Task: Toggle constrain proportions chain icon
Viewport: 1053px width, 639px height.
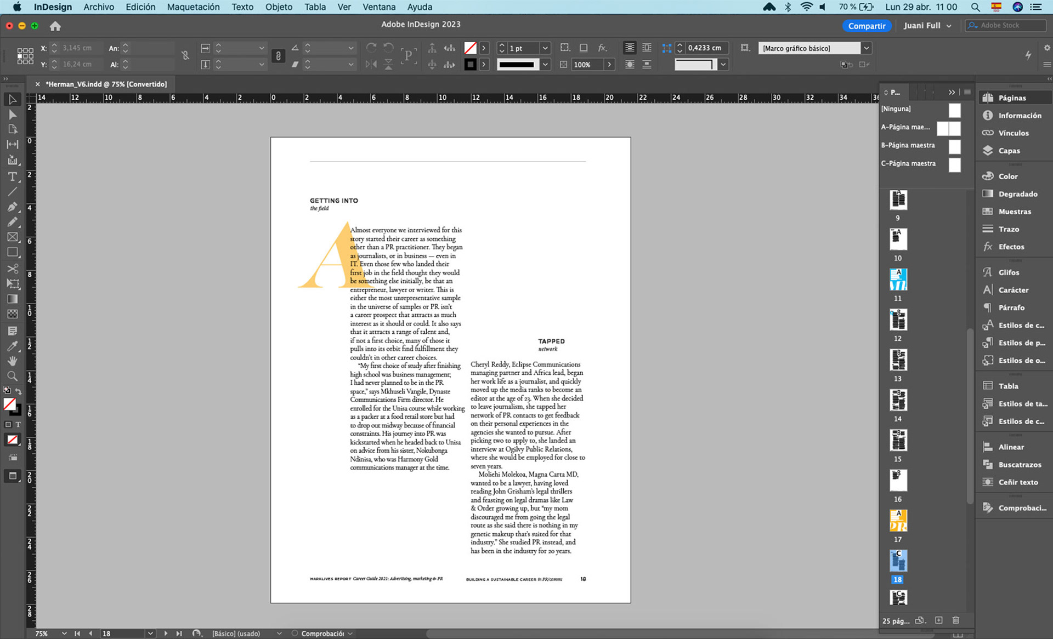Action: click(185, 55)
